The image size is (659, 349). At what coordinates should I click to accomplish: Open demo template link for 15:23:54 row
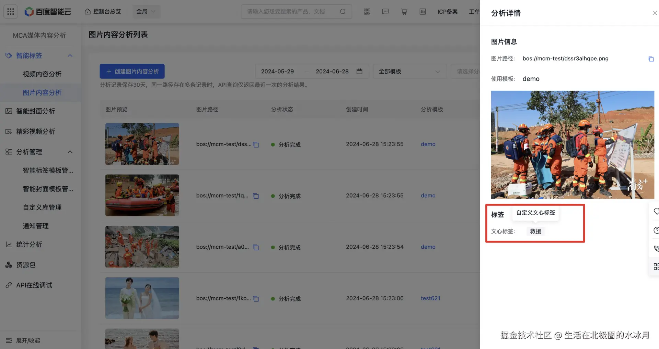(x=428, y=247)
